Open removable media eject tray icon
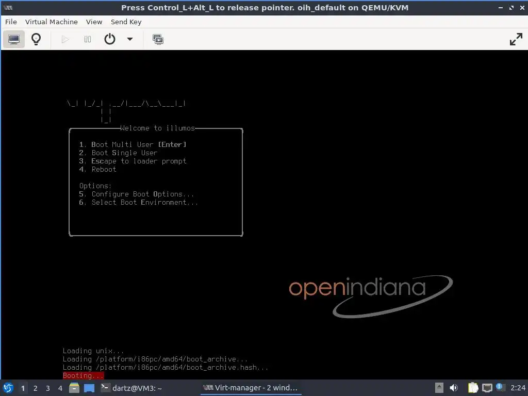528x396 pixels. pos(439,388)
